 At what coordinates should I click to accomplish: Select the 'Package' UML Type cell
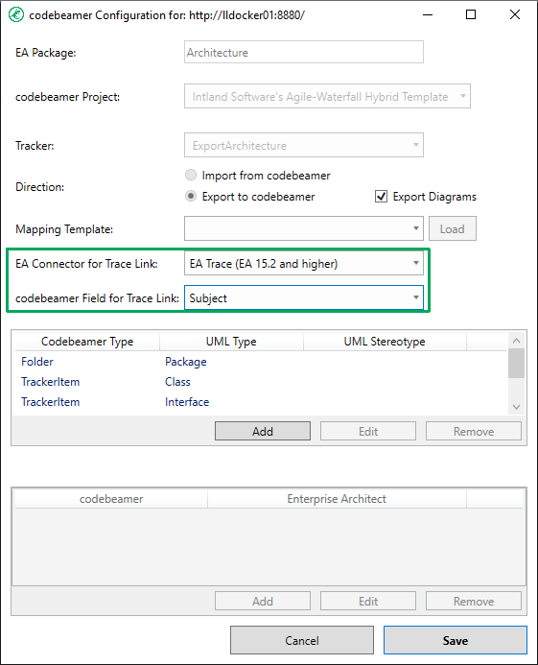[186, 362]
